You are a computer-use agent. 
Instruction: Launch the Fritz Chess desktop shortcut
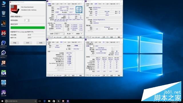point(4,64)
